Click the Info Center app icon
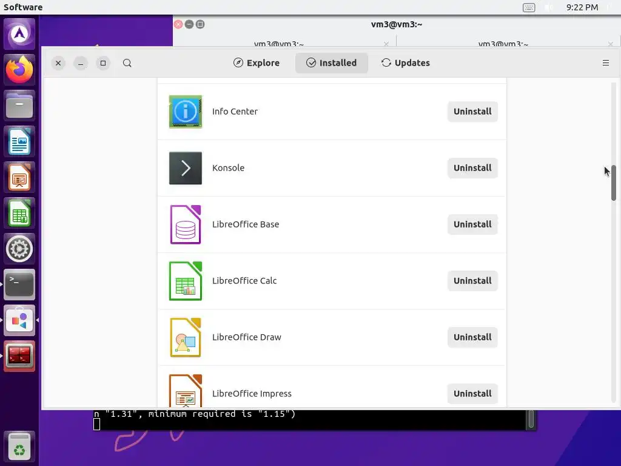Image resolution: width=621 pixels, height=466 pixels. click(186, 112)
